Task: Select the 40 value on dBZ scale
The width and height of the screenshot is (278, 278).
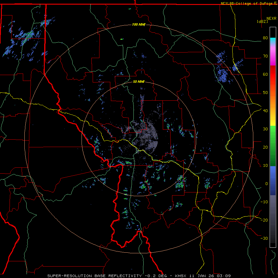Action: click(x=265, y=111)
